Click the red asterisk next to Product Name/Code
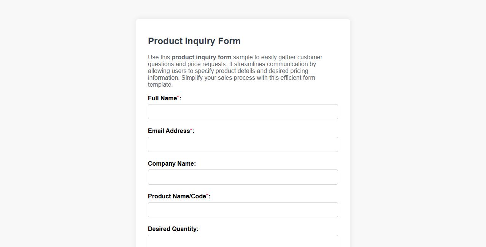Image resolution: width=486 pixels, height=247 pixels. [207, 195]
